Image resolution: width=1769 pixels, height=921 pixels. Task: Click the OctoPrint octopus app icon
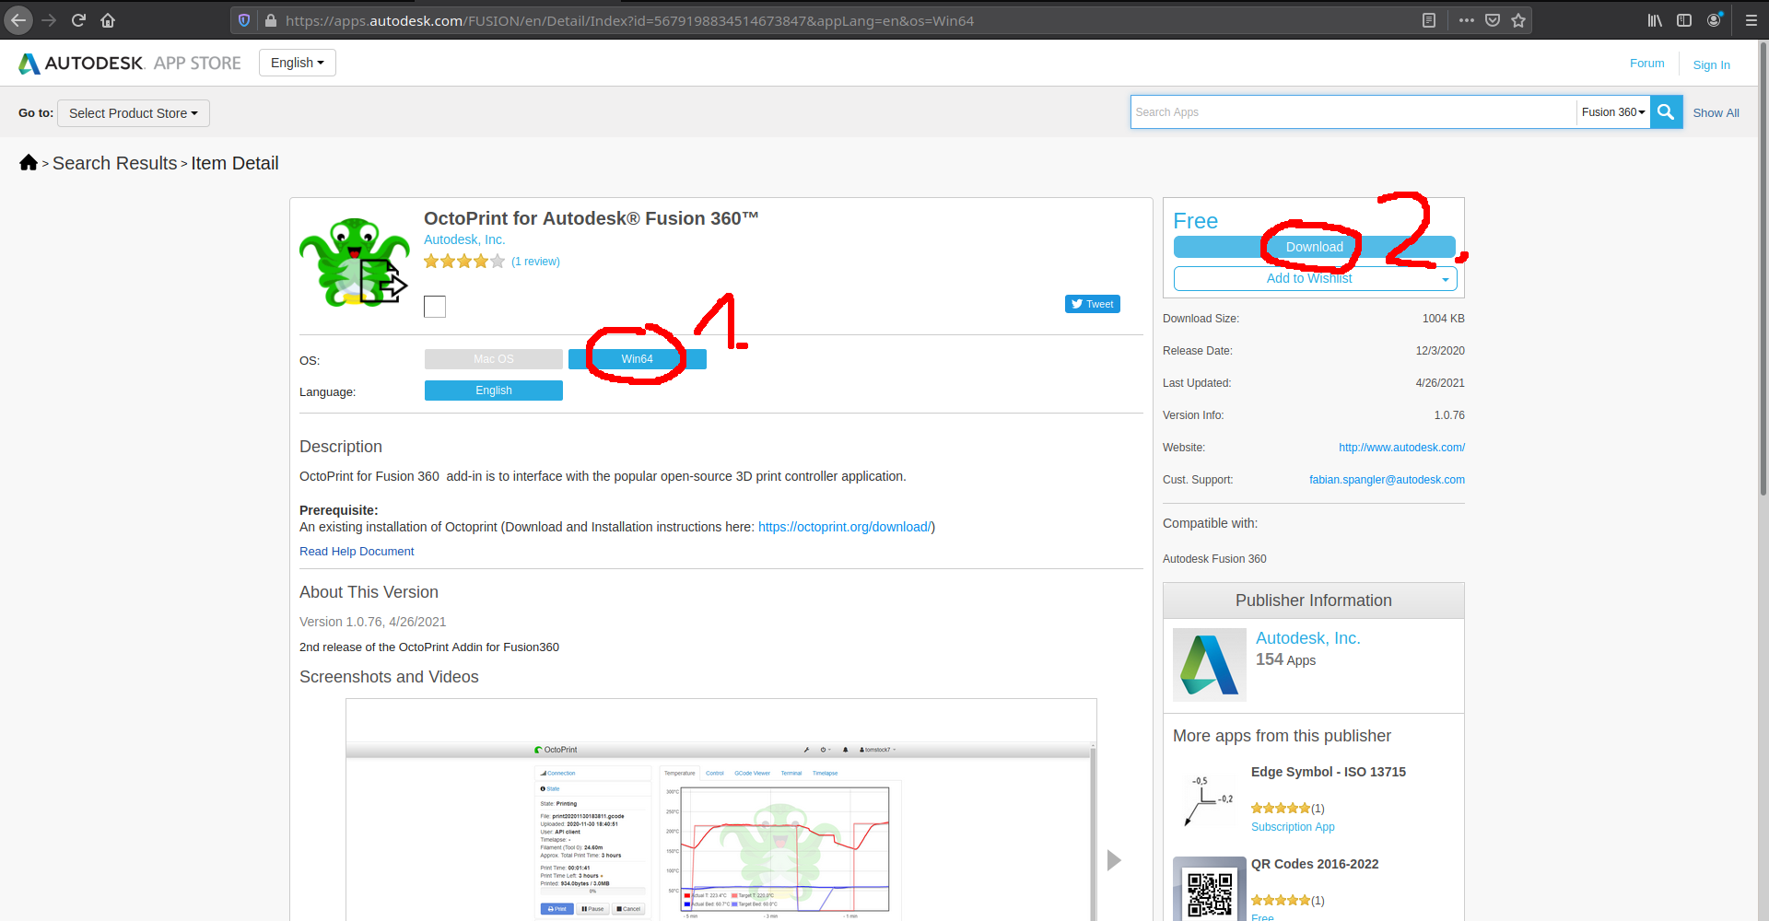click(354, 262)
